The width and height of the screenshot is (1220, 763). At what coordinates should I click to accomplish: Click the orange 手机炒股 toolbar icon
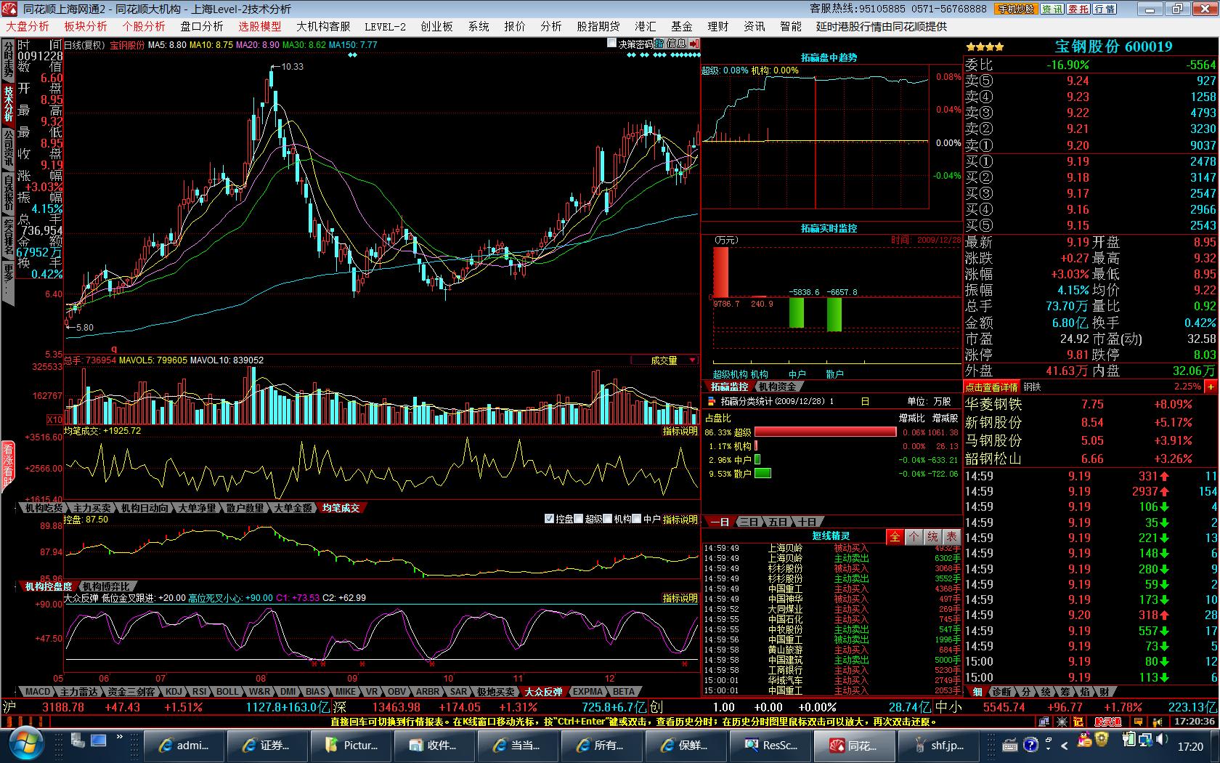pyautogui.click(x=1015, y=9)
